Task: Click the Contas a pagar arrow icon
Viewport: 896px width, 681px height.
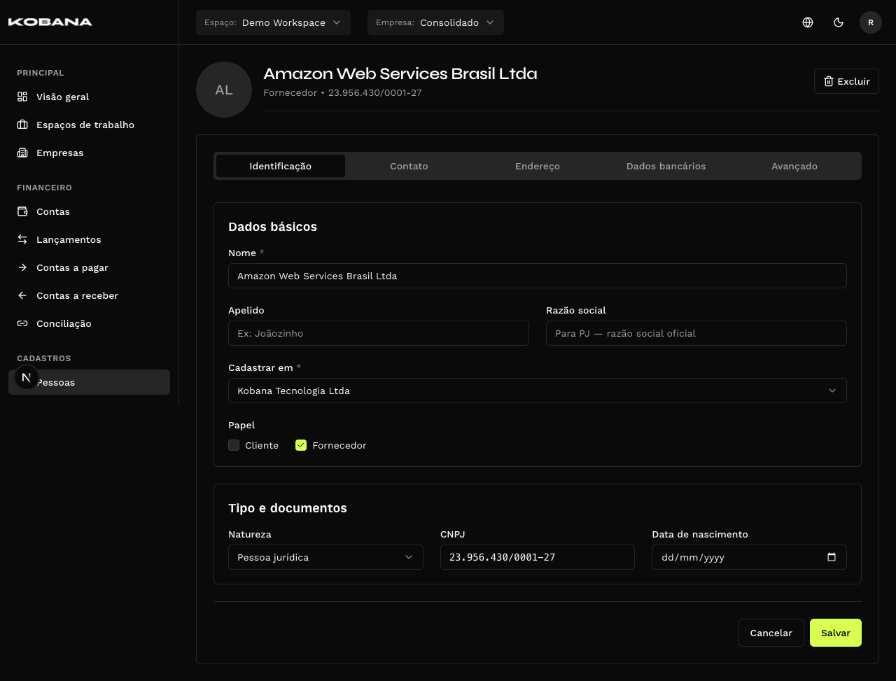Action: [22, 267]
